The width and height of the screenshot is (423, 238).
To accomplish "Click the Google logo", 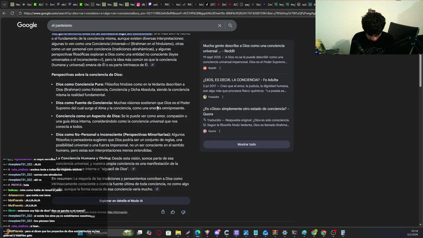I will 27,25.
